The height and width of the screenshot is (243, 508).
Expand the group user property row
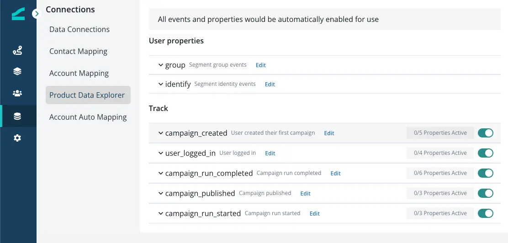[x=161, y=65]
